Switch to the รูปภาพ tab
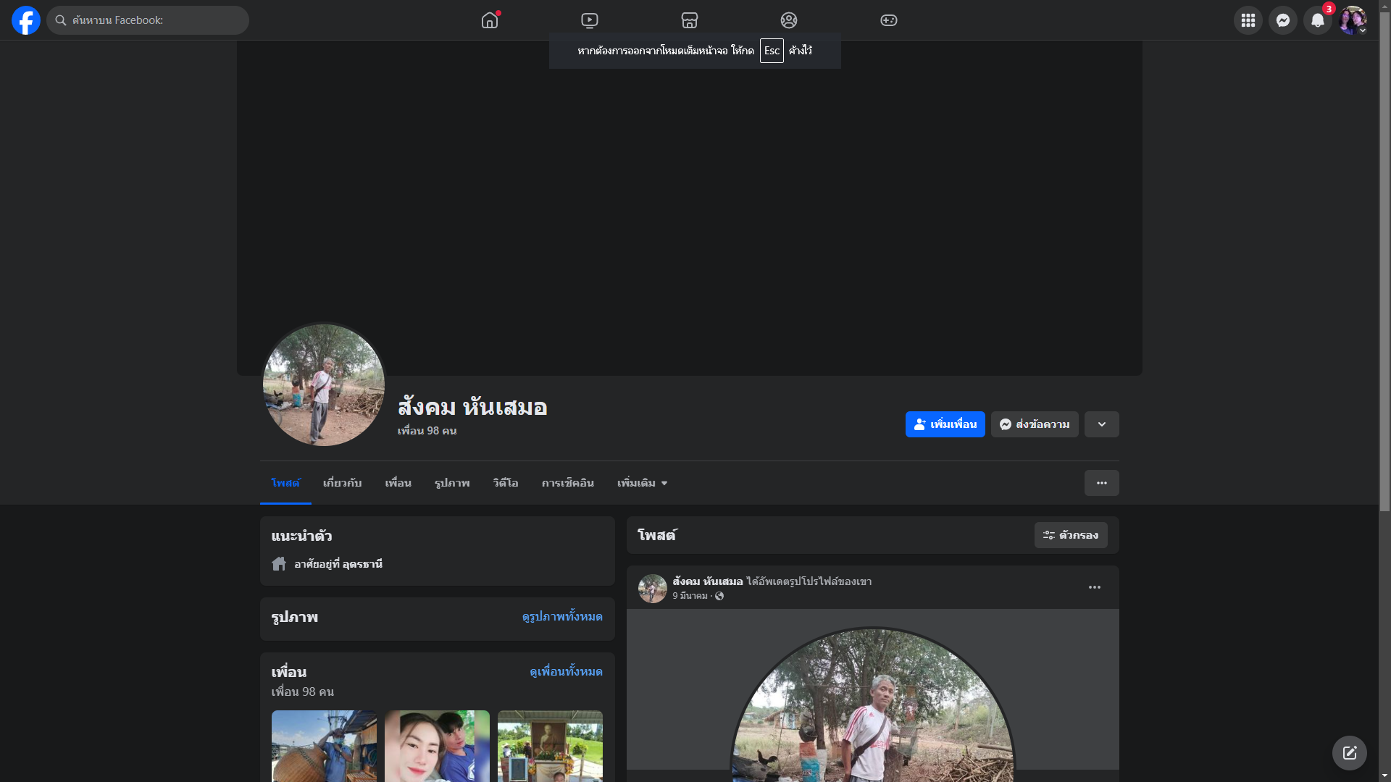The width and height of the screenshot is (1391, 782). coord(452,483)
